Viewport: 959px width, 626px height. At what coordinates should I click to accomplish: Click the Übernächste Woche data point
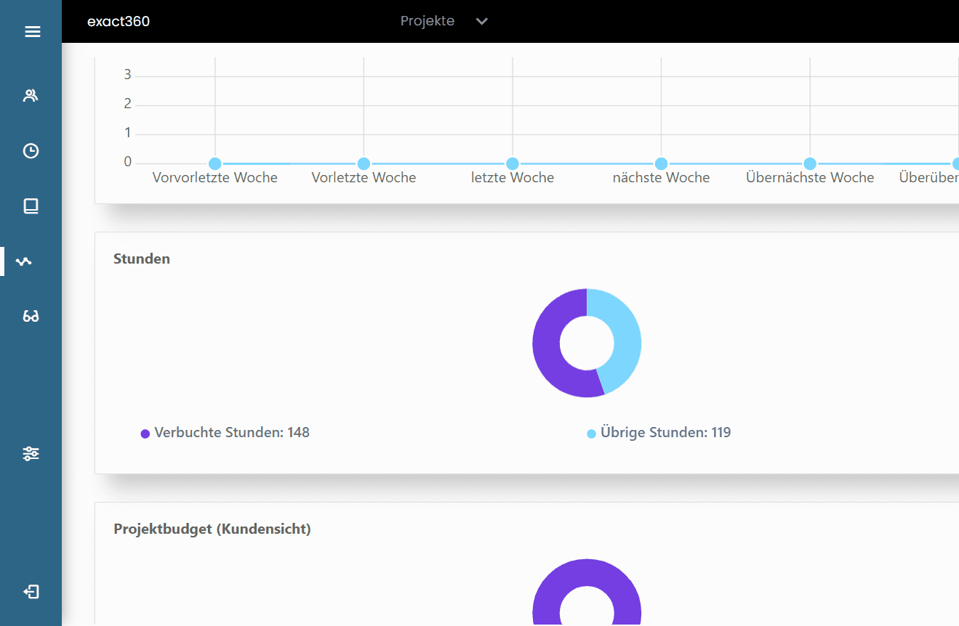(x=810, y=164)
